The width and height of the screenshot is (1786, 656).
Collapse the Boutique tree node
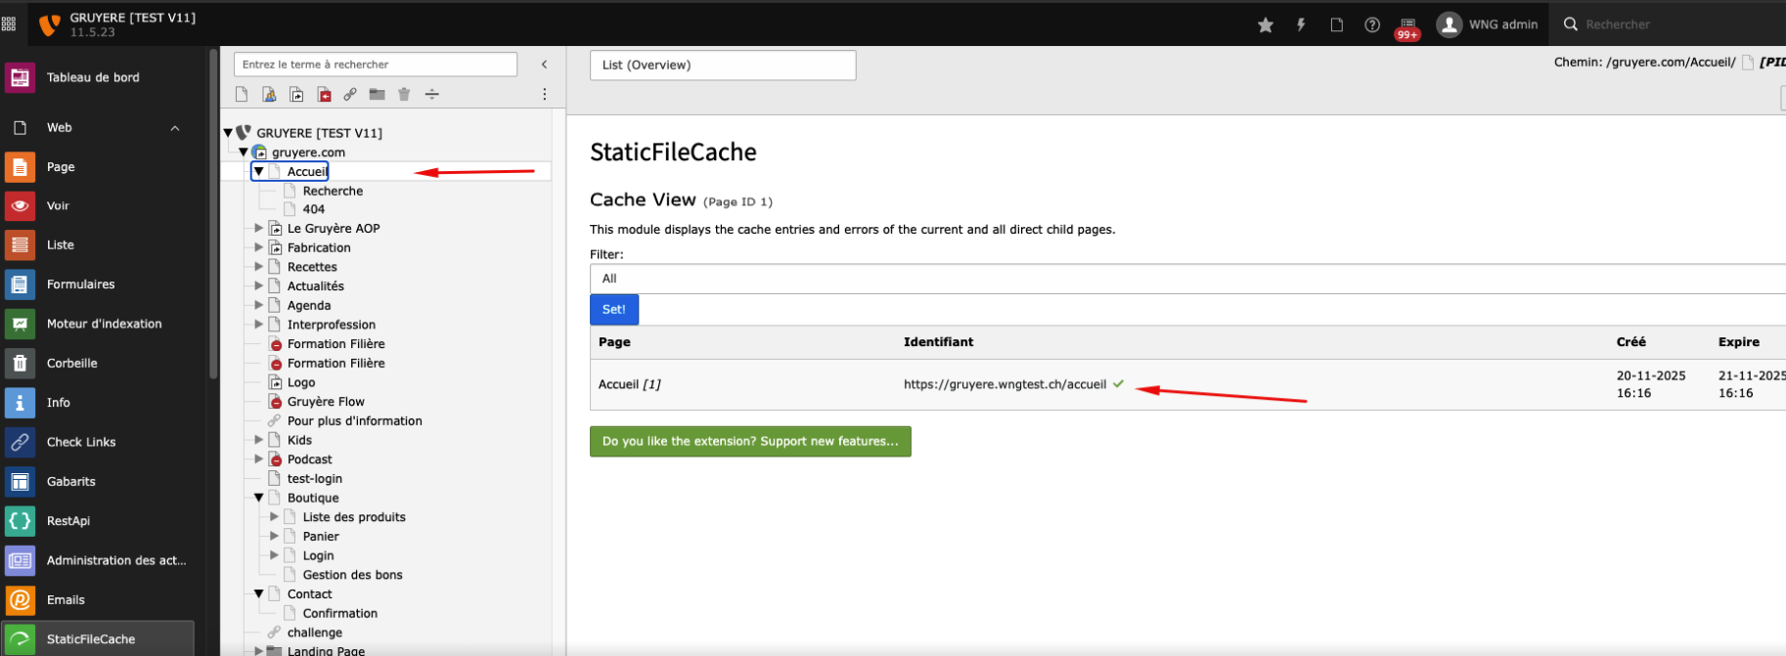pos(259,498)
